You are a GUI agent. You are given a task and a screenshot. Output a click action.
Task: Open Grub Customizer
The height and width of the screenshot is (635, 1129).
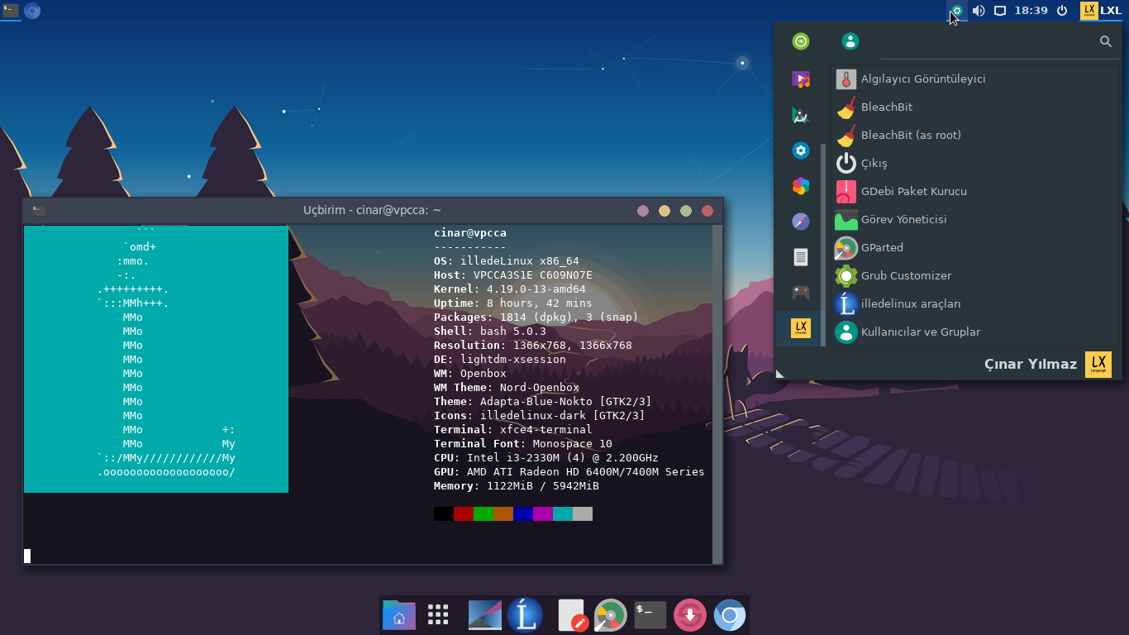(977, 275)
